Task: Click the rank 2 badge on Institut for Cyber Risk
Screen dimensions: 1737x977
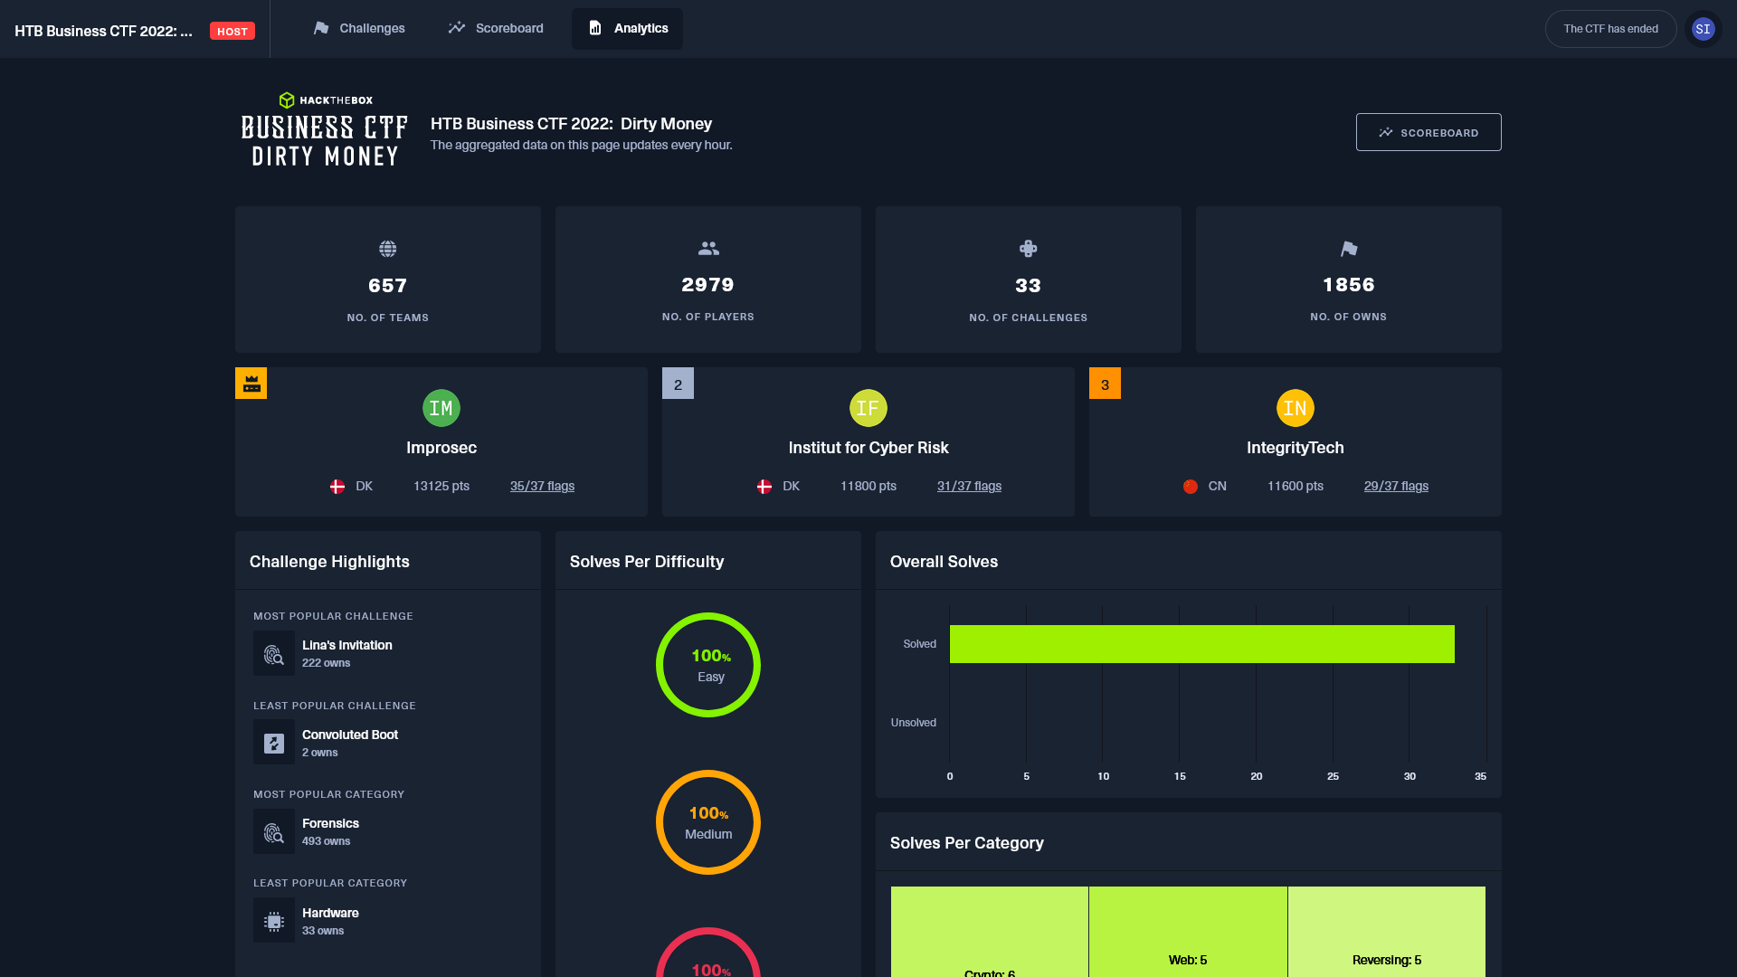Action: [679, 383]
